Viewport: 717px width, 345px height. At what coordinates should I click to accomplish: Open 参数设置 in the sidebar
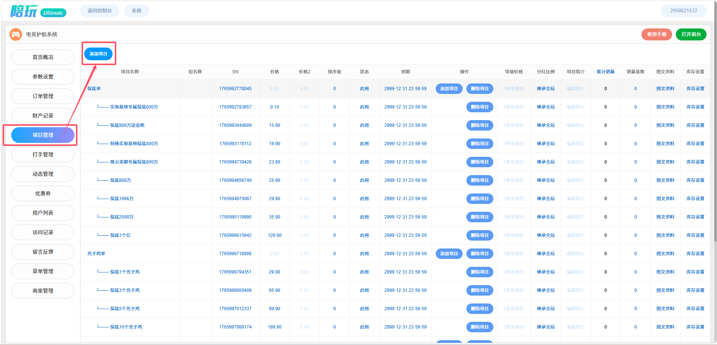tap(43, 77)
